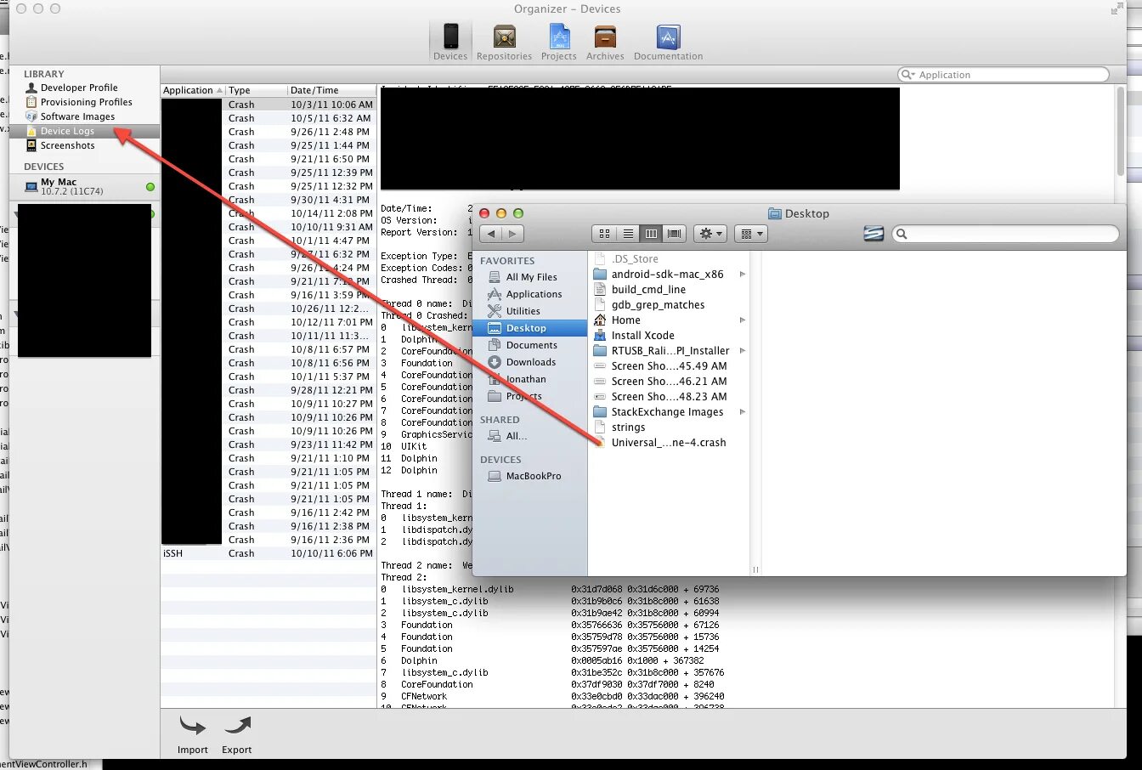
Task: Open Finder arrange-by dropdown
Action: click(x=750, y=234)
